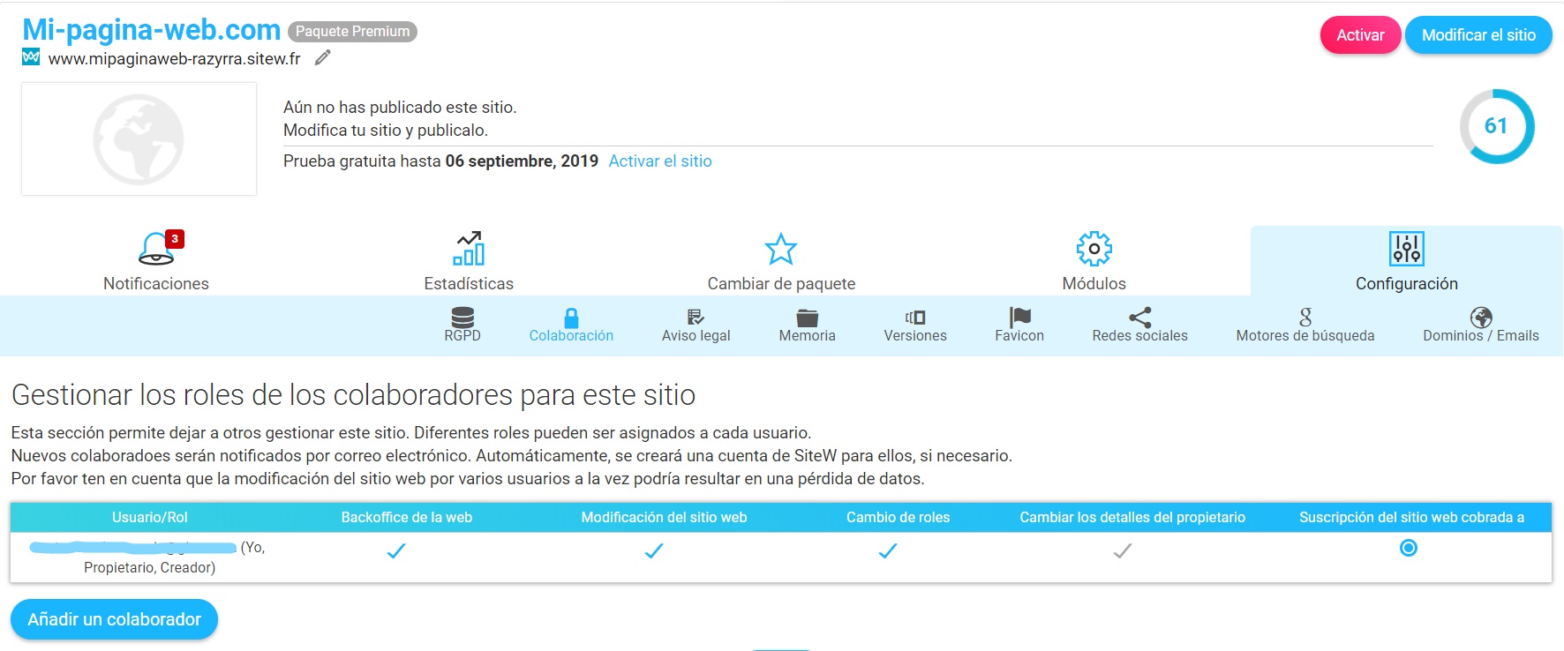Open the www.mipaginaweb-razyrra.sitew.fr URL

[x=174, y=59]
